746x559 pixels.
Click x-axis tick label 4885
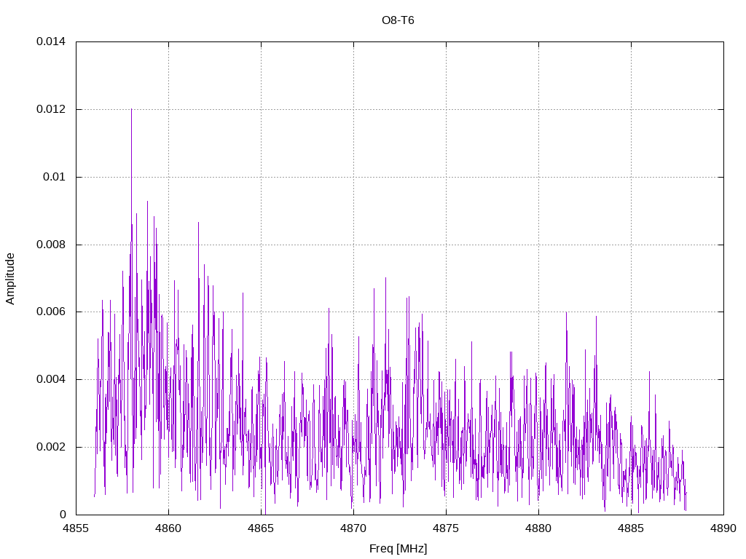tap(632, 528)
